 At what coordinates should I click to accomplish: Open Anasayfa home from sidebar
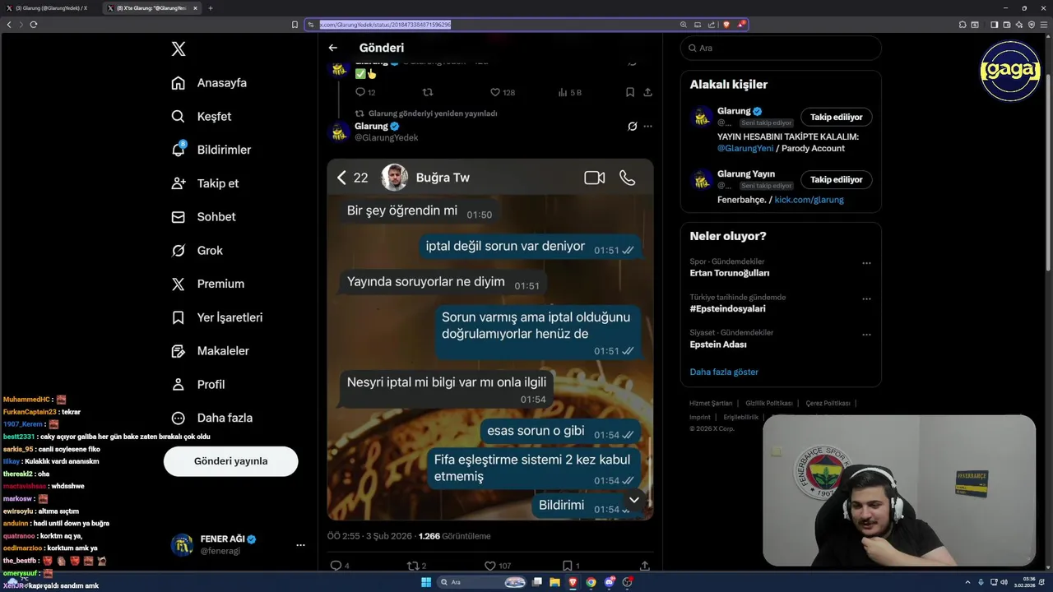pos(209,83)
